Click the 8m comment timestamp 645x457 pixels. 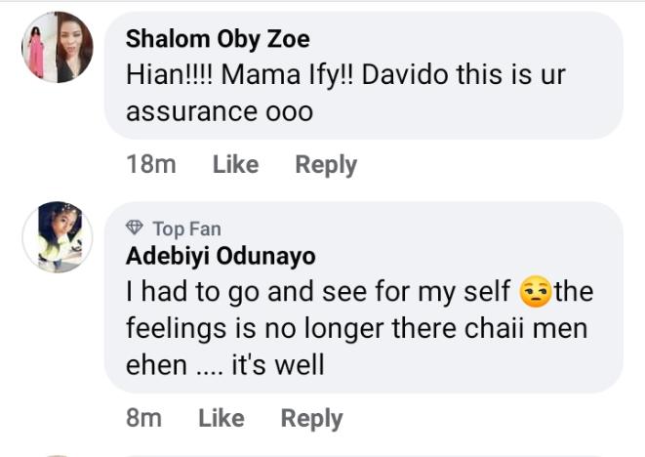144,418
